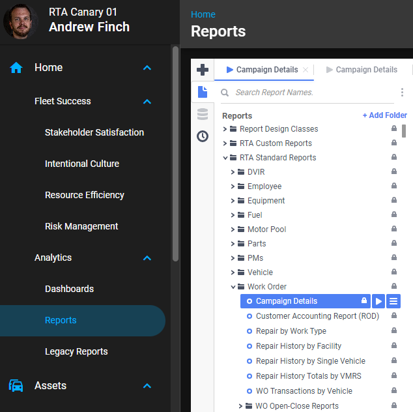Click the Add Folder link
413x412 pixels.
[x=384, y=115]
